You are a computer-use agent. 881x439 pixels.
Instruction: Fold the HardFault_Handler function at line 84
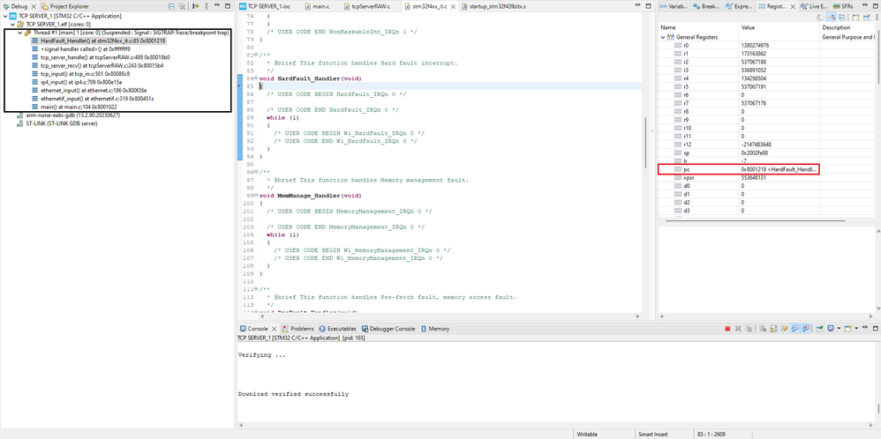pos(257,78)
